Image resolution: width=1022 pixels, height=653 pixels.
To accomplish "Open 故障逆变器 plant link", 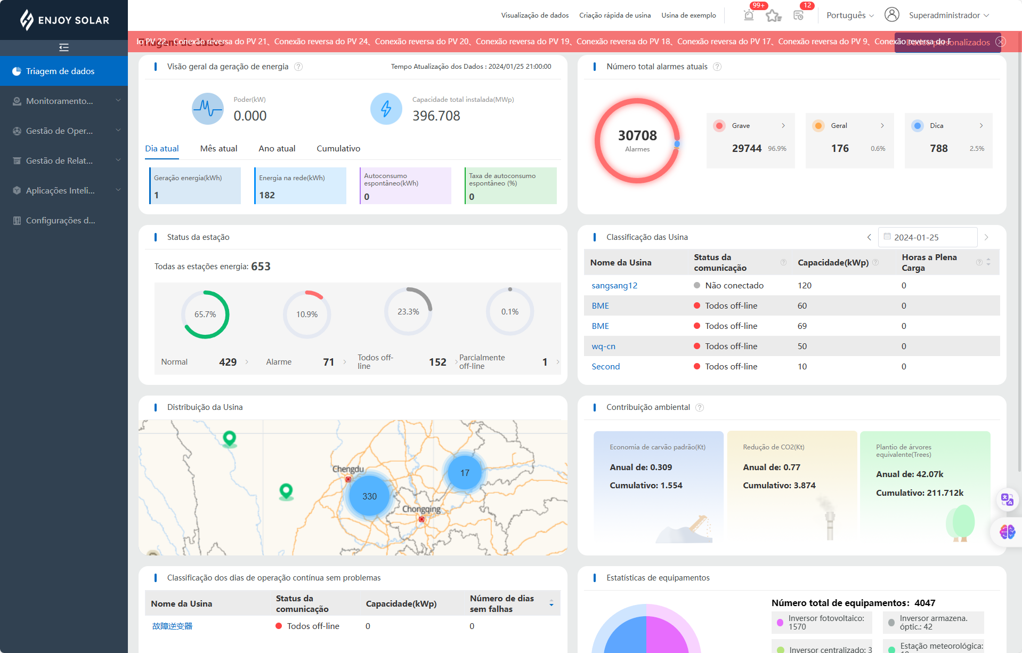I will pos(172,626).
